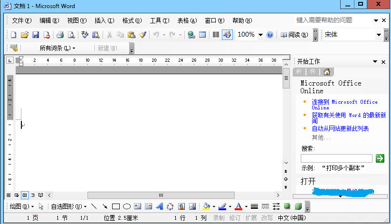Select the Rectangle shape tool
Screen dimensions: 391x224
click(x=115, y=206)
